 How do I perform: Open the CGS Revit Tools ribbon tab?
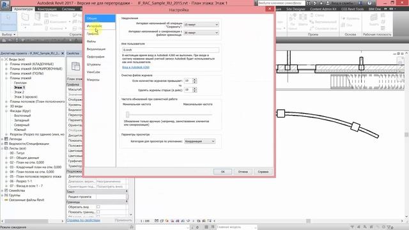pos(352,9)
